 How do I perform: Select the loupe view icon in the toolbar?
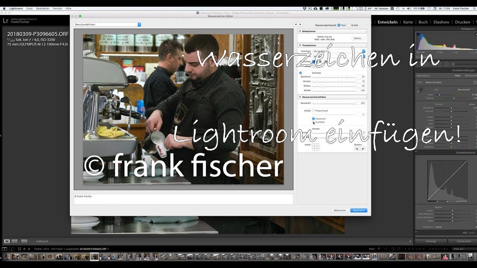7,241
